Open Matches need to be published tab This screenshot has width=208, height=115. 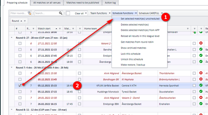pyautogui.click(x=83, y=3)
